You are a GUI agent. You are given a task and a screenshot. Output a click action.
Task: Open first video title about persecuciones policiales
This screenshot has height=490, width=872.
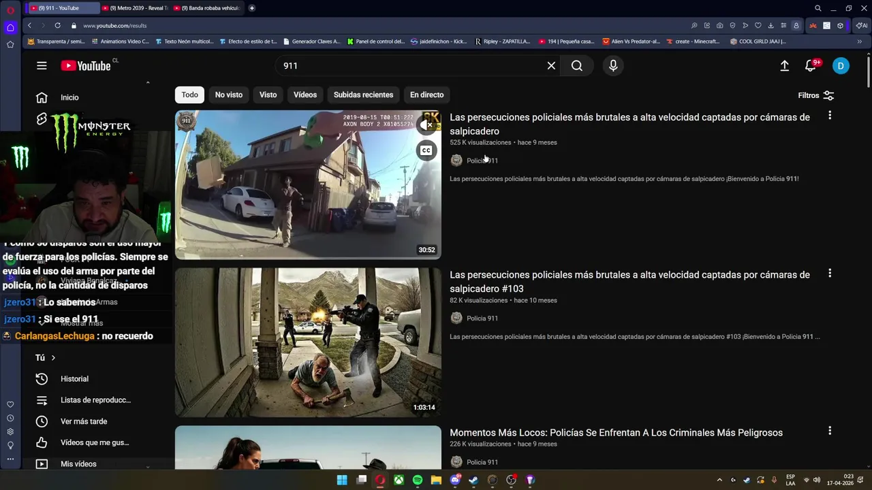(x=629, y=124)
